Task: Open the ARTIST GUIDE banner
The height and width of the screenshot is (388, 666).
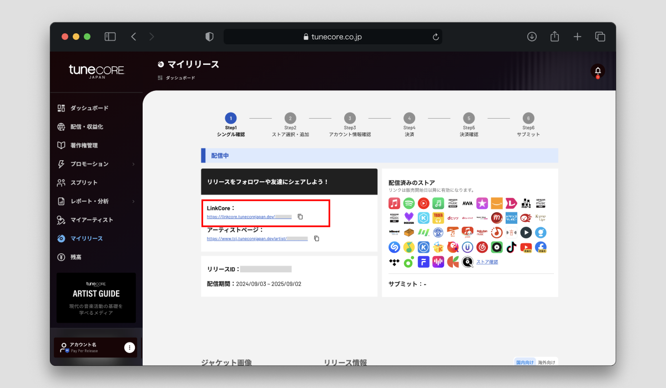Action: click(96, 298)
